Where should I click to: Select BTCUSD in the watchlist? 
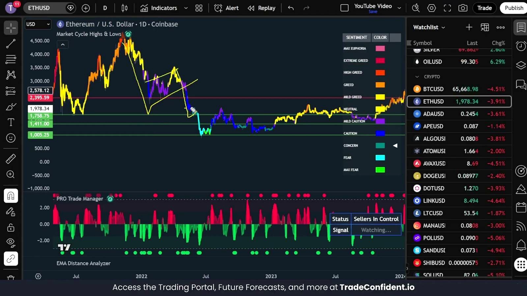tap(459, 89)
